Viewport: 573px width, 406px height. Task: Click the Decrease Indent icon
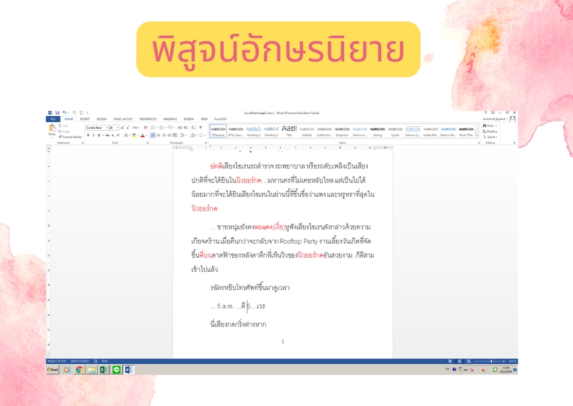tap(180, 128)
